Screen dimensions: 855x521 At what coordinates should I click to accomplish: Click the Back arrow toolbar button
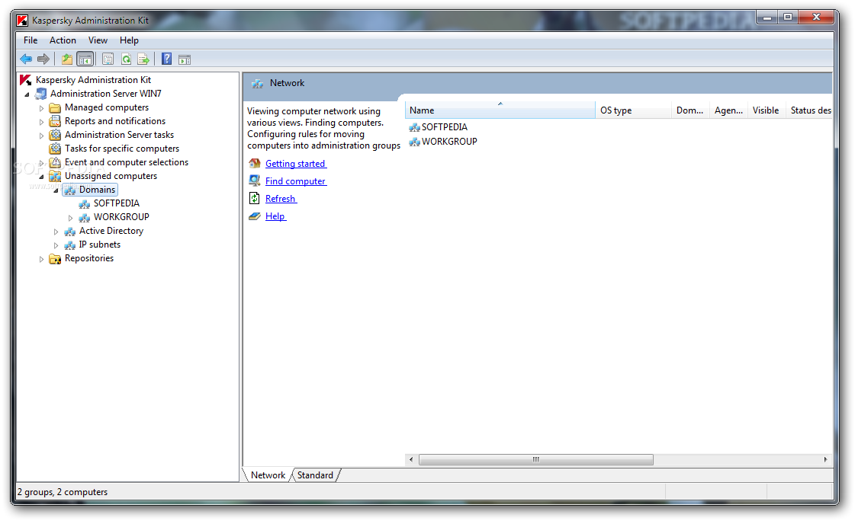[x=26, y=59]
